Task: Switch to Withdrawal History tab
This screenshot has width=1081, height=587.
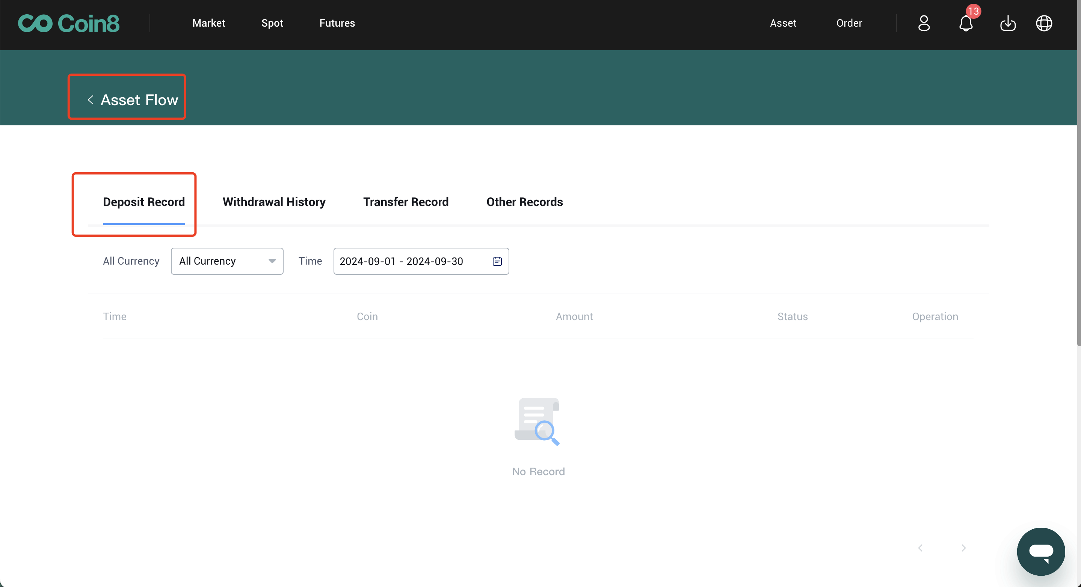Action: [x=273, y=202]
